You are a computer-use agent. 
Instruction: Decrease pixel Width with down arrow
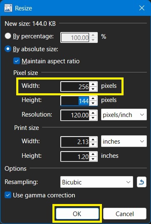93,89
